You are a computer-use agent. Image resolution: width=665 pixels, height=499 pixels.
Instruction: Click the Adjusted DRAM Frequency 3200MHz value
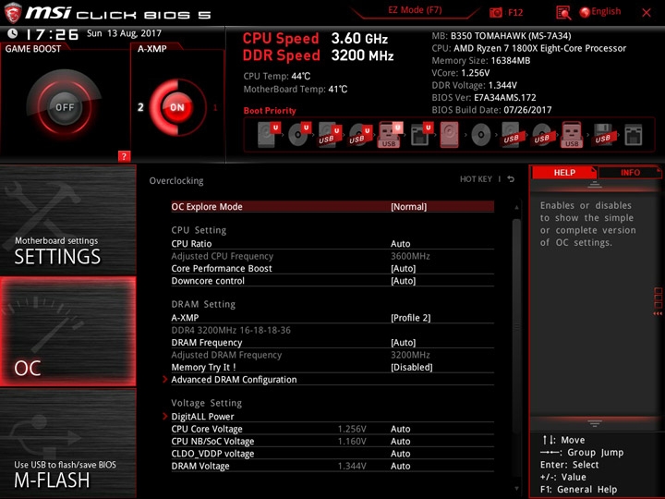[x=410, y=355]
